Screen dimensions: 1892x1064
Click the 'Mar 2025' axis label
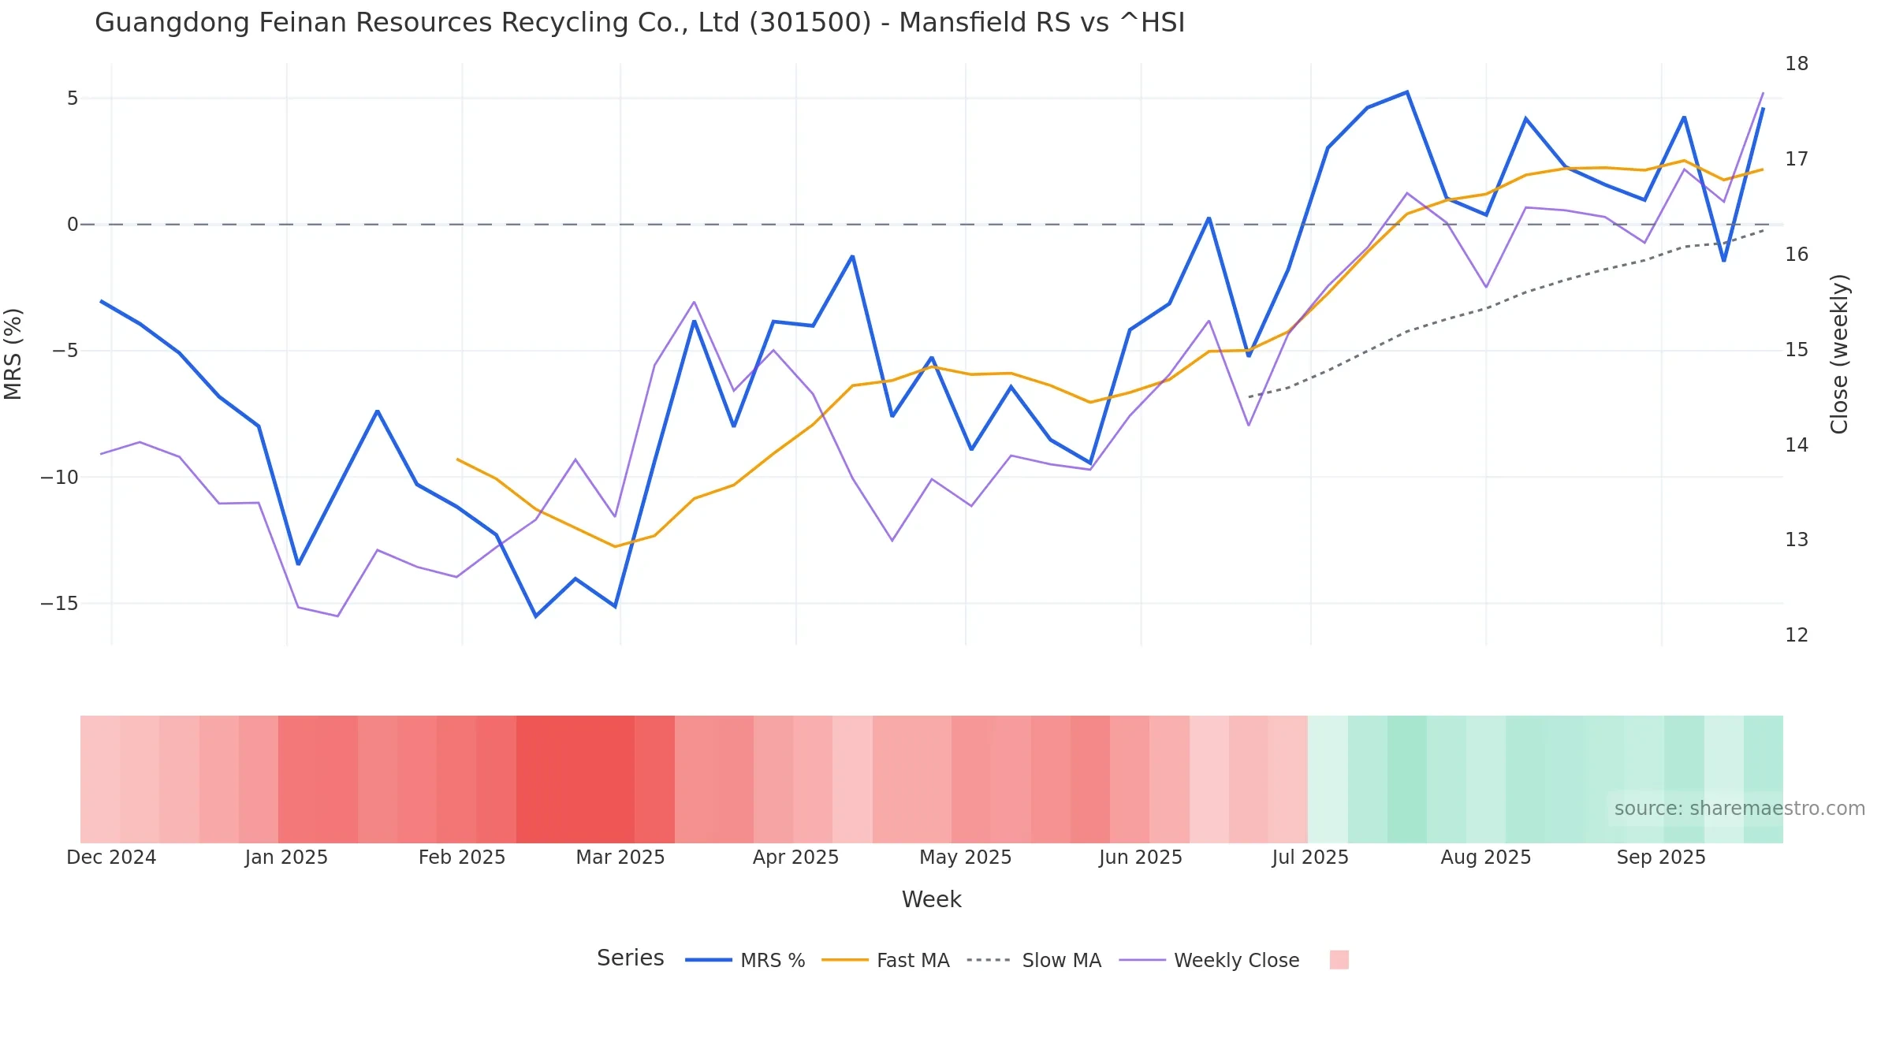(620, 858)
